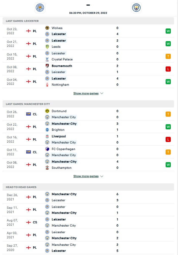Click the orange T badge for Dortmund match
Image resolution: width=178 pixels, height=255 pixels.
[168, 114]
